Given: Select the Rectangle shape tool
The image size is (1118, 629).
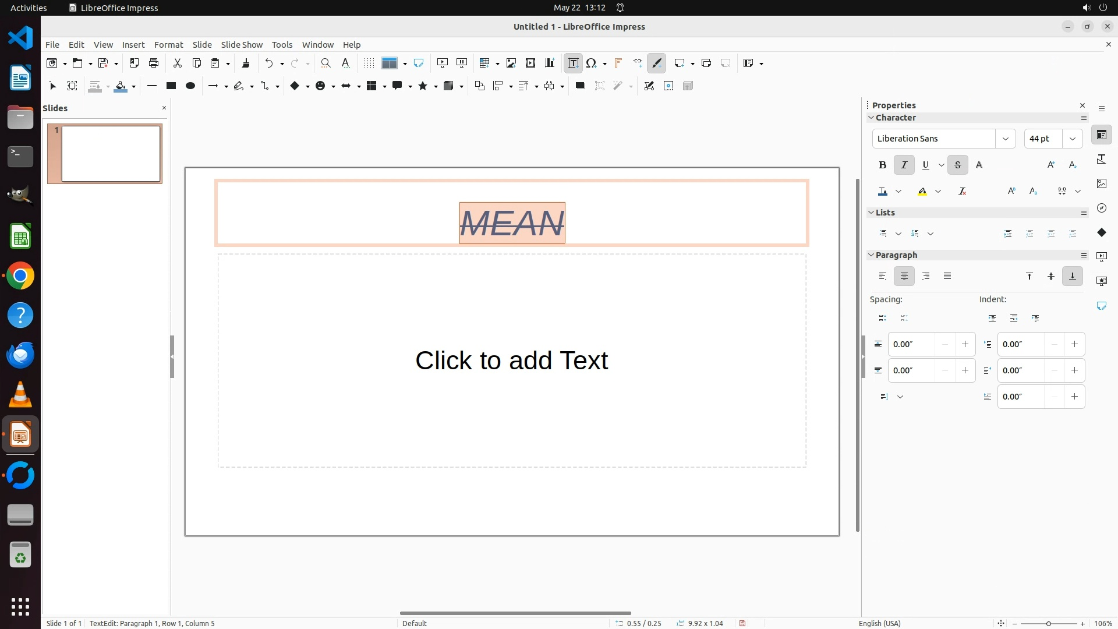Looking at the screenshot, I should tap(171, 86).
